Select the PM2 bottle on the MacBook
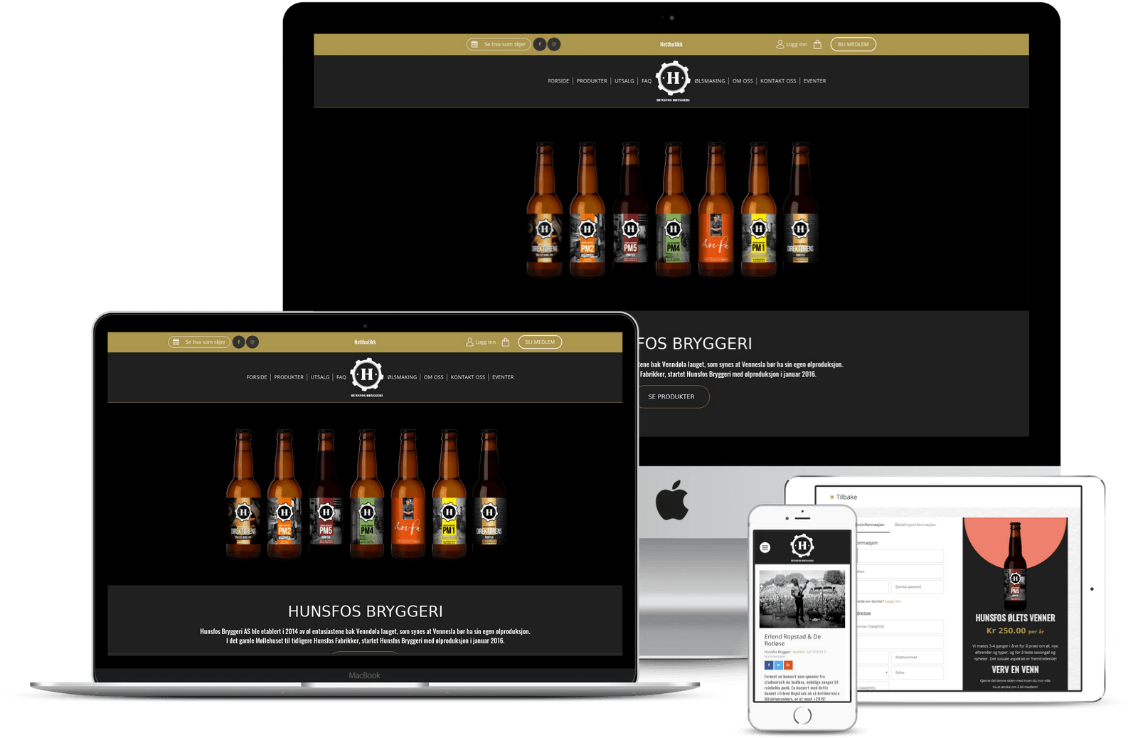The height and width of the screenshot is (738, 1133). click(x=284, y=494)
